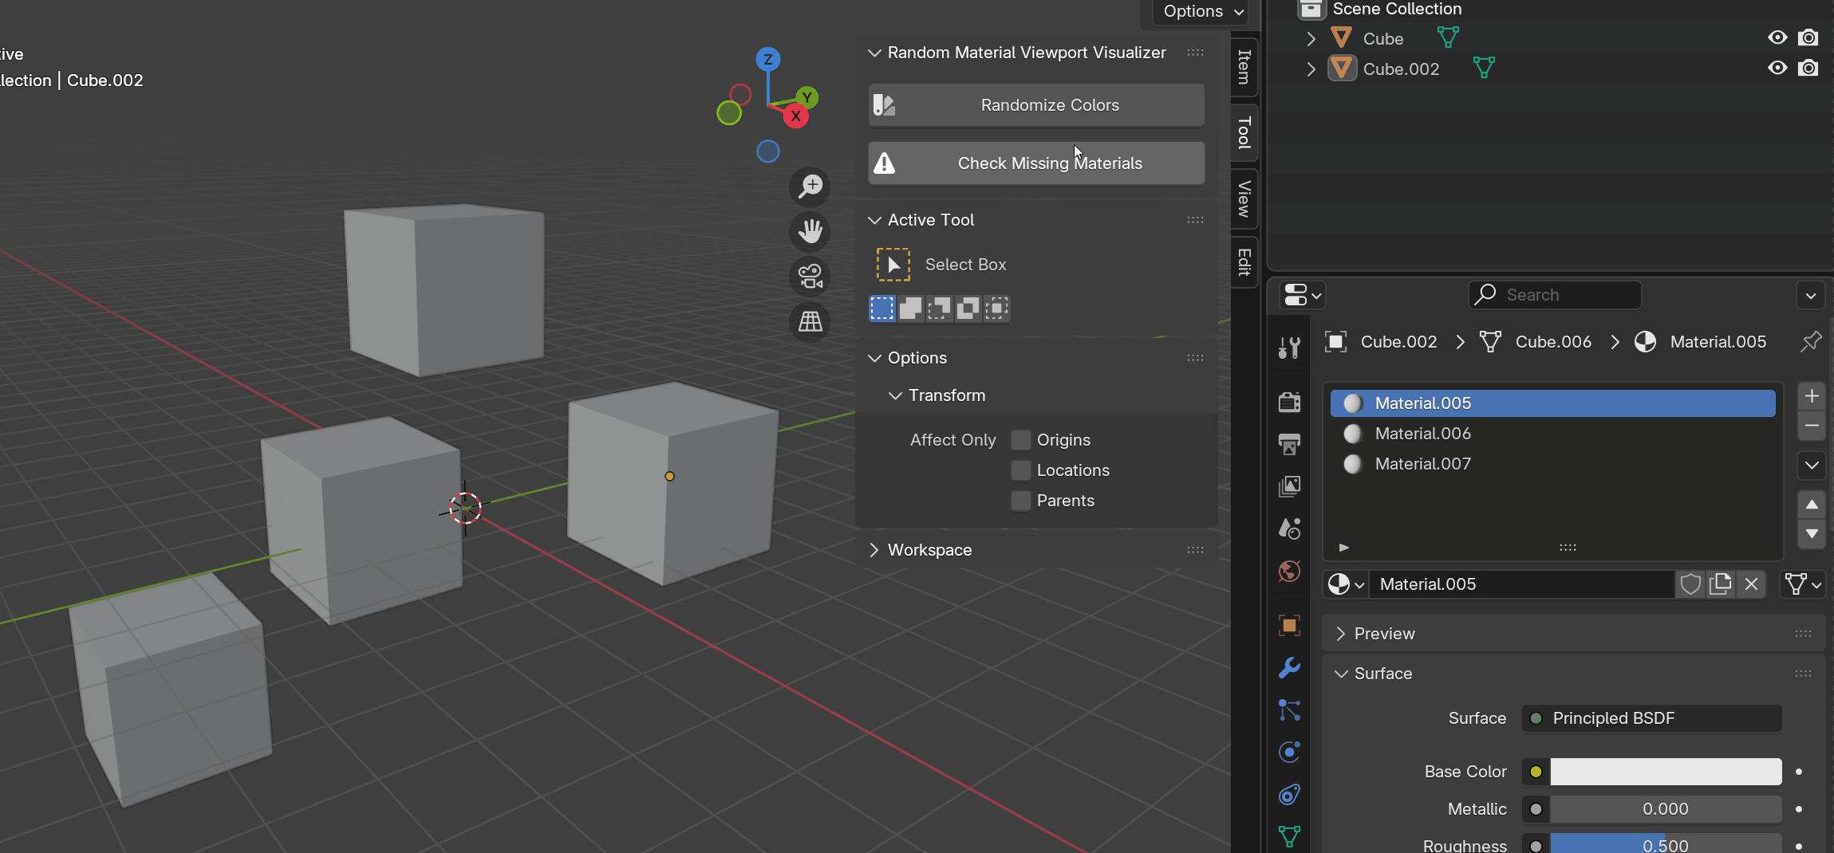Expand the Workspace panel

[x=929, y=550]
